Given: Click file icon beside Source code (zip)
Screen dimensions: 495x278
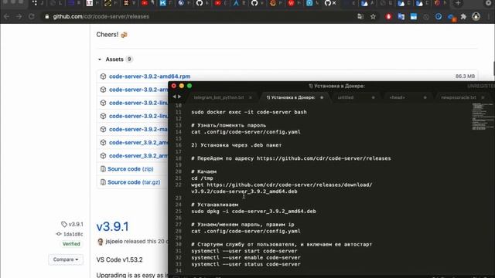Looking at the screenshot, I should [103, 169].
